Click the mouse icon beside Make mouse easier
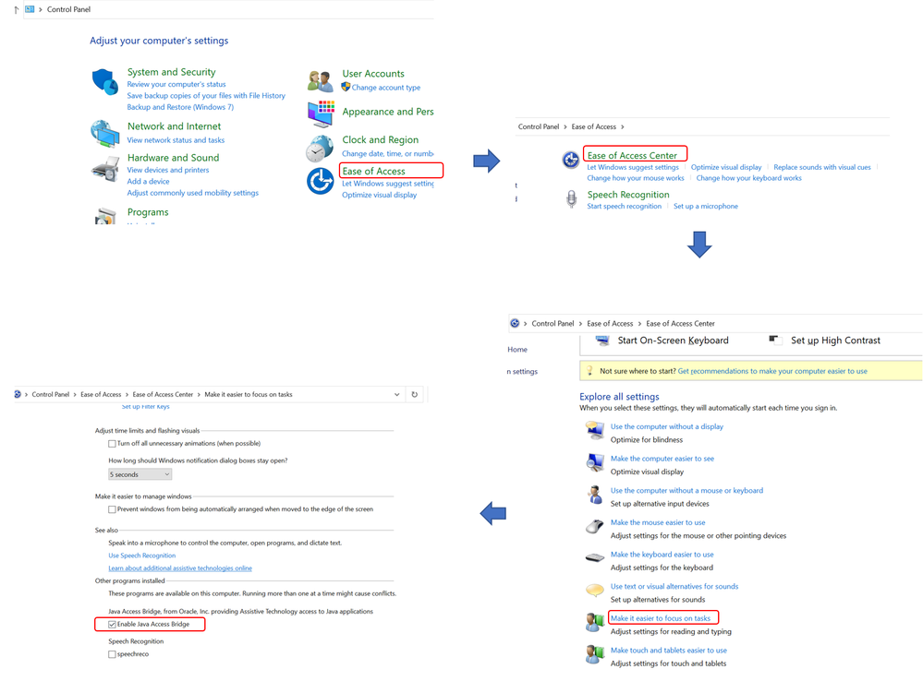This screenshot has height=693, width=923. click(594, 526)
